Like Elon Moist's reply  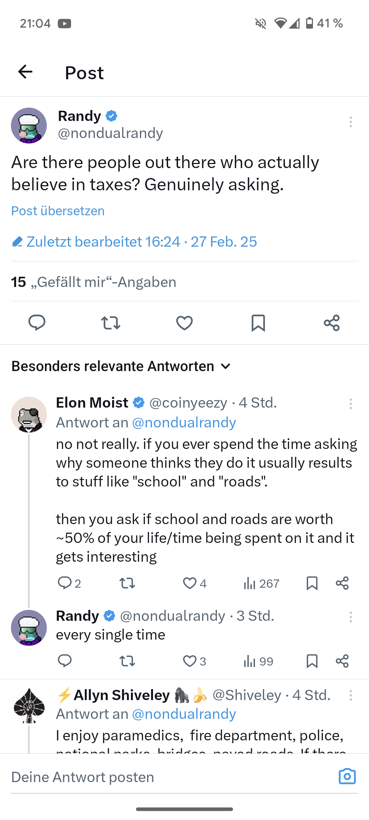point(190,583)
